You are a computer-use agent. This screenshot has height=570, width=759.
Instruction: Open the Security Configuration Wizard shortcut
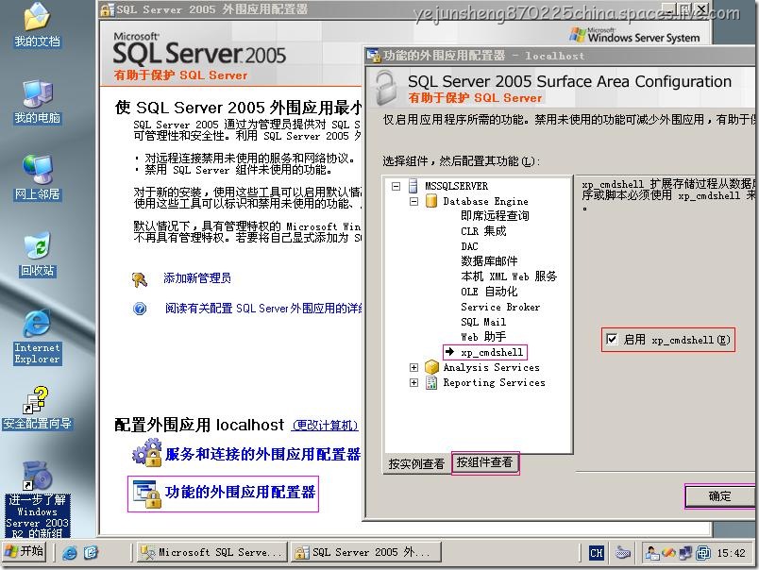click(37, 408)
